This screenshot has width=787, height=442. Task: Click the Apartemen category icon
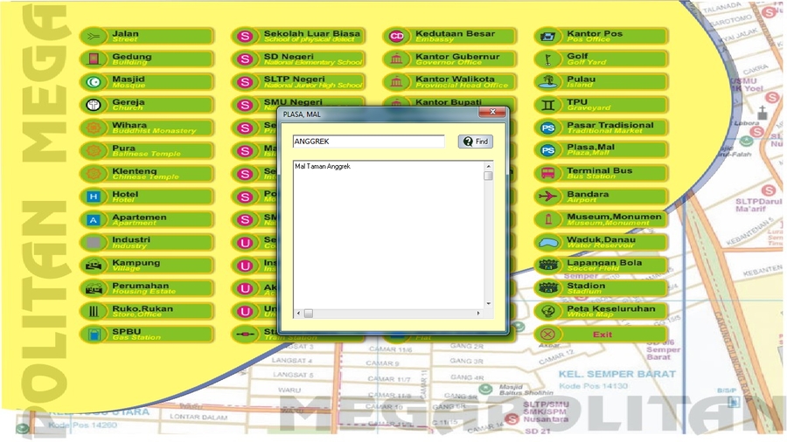pos(94,219)
